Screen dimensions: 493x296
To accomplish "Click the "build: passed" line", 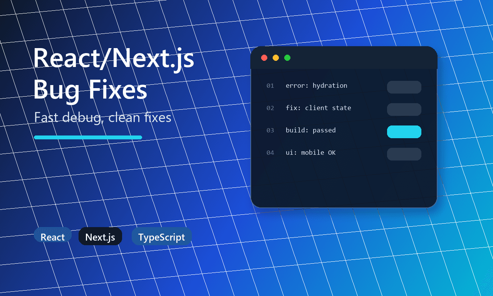I will point(310,130).
